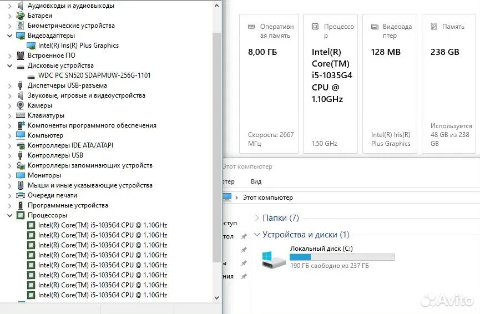This screenshot has height=314, width=480.
Task: Open the Вид tab in Explorer
Action: (x=256, y=181)
